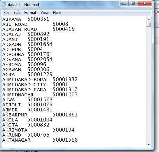
Task: Click the text AKRIMOTA
Action: (15, 130)
